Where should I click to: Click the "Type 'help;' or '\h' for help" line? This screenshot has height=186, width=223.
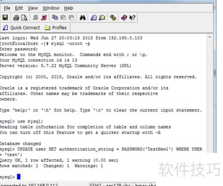tap(101, 110)
